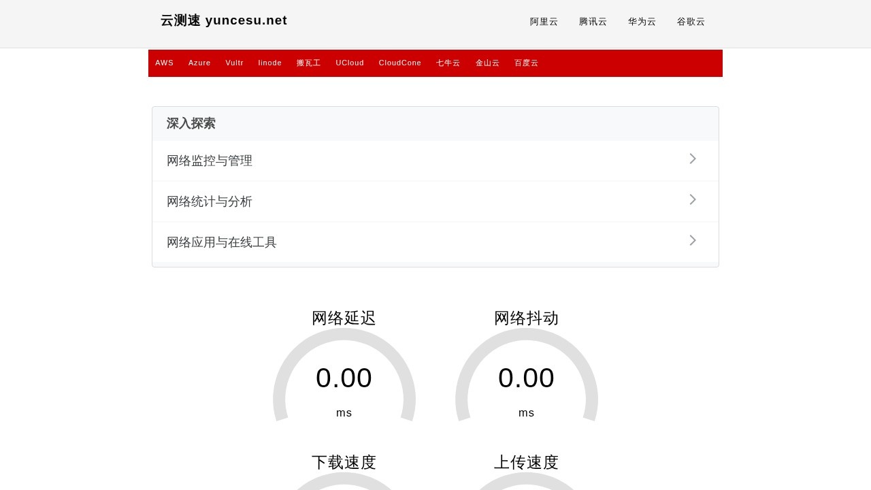Select 百度云 in the red bar

coord(527,63)
